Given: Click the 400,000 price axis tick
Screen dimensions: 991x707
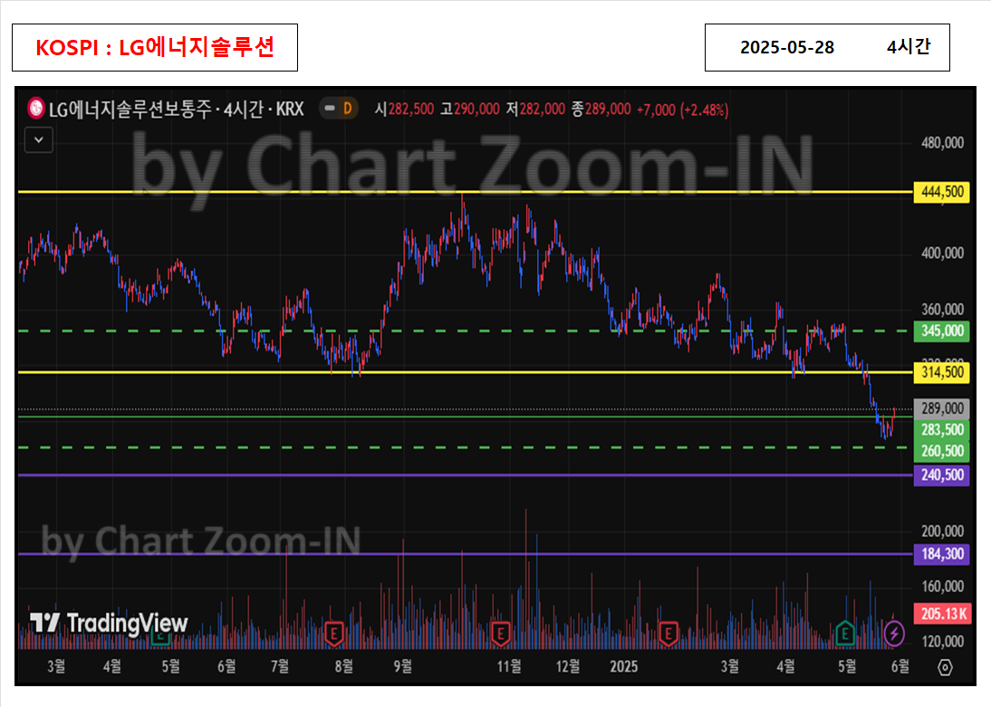Looking at the screenshot, I should click(x=942, y=253).
